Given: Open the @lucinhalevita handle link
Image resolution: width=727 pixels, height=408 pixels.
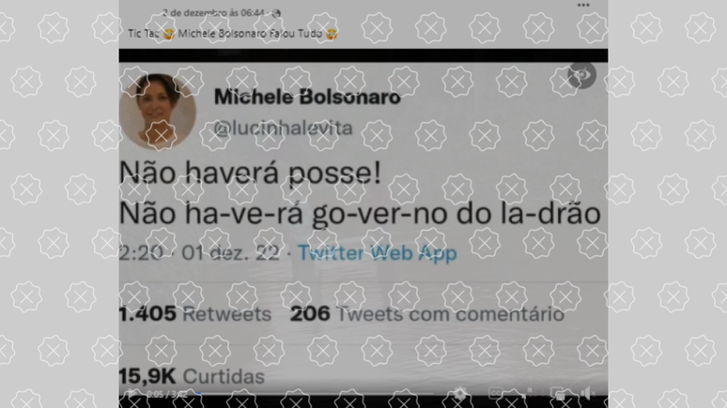Looking at the screenshot, I should click(283, 128).
